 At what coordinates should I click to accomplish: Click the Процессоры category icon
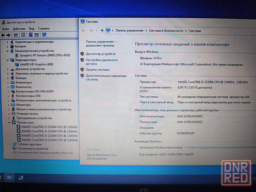[14, 122]
